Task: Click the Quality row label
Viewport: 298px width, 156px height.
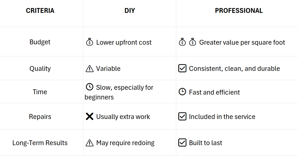Action: pyautogui.click(x=40, y=69)
